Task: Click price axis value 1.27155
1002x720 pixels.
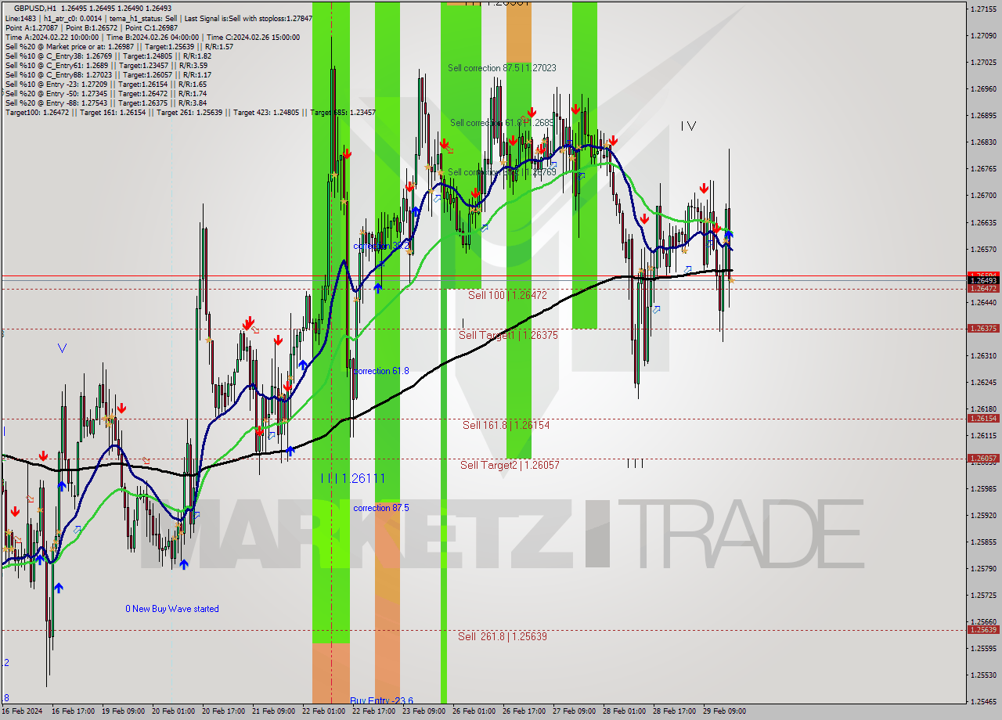Action: [983, 9]
